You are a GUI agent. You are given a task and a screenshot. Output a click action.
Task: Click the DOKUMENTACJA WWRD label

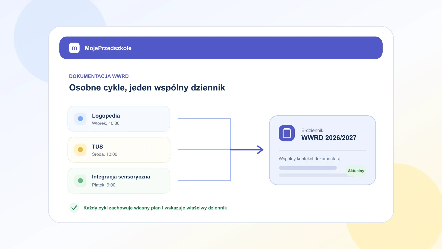click(x=99, y=76)
